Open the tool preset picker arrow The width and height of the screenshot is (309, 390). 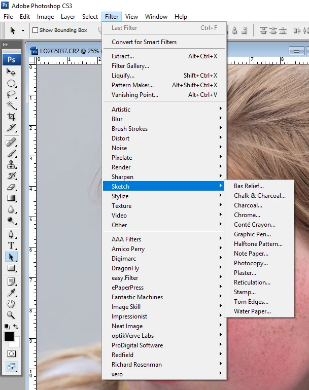[x=23, y=30]
